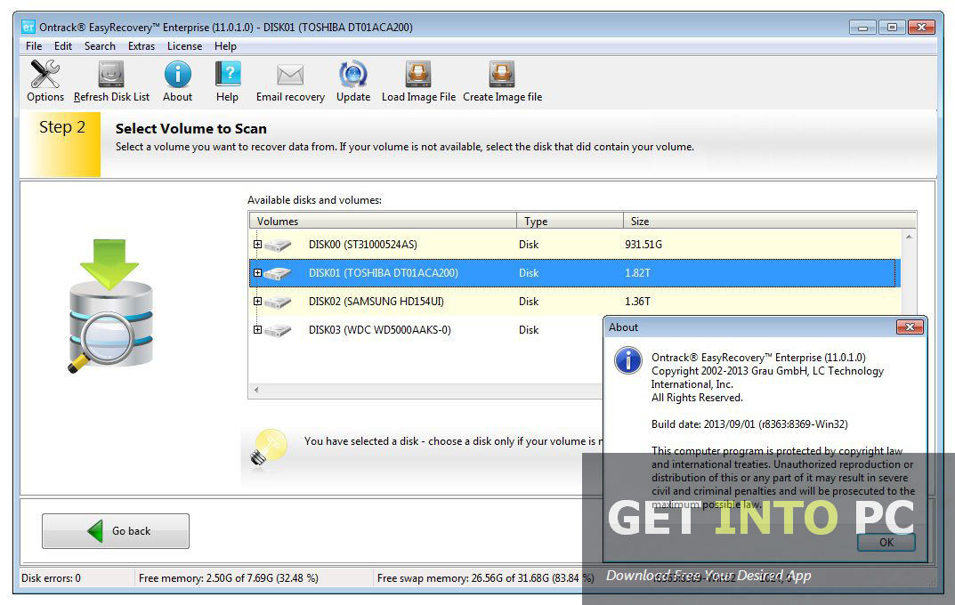
Task: Open the About info icon in toolbar
Action: point(177,74)
